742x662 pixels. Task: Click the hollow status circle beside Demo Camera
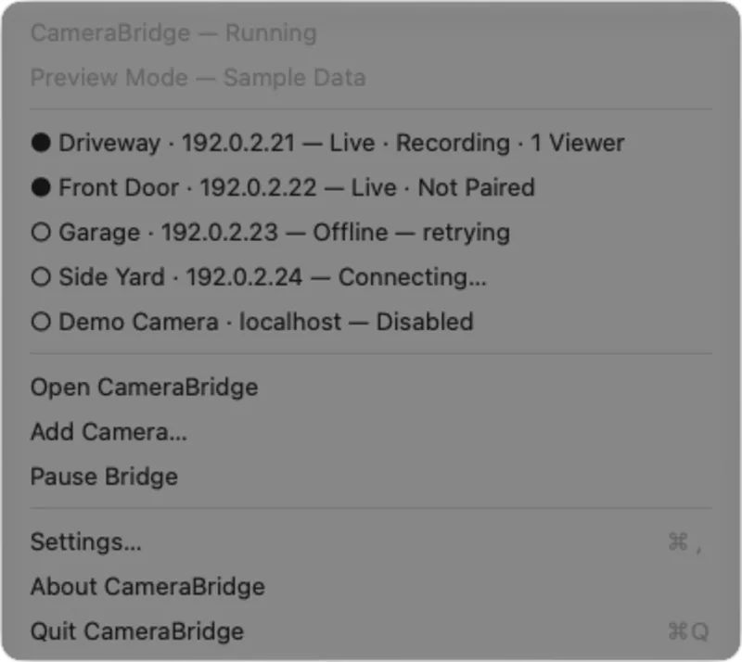point(41,322)
